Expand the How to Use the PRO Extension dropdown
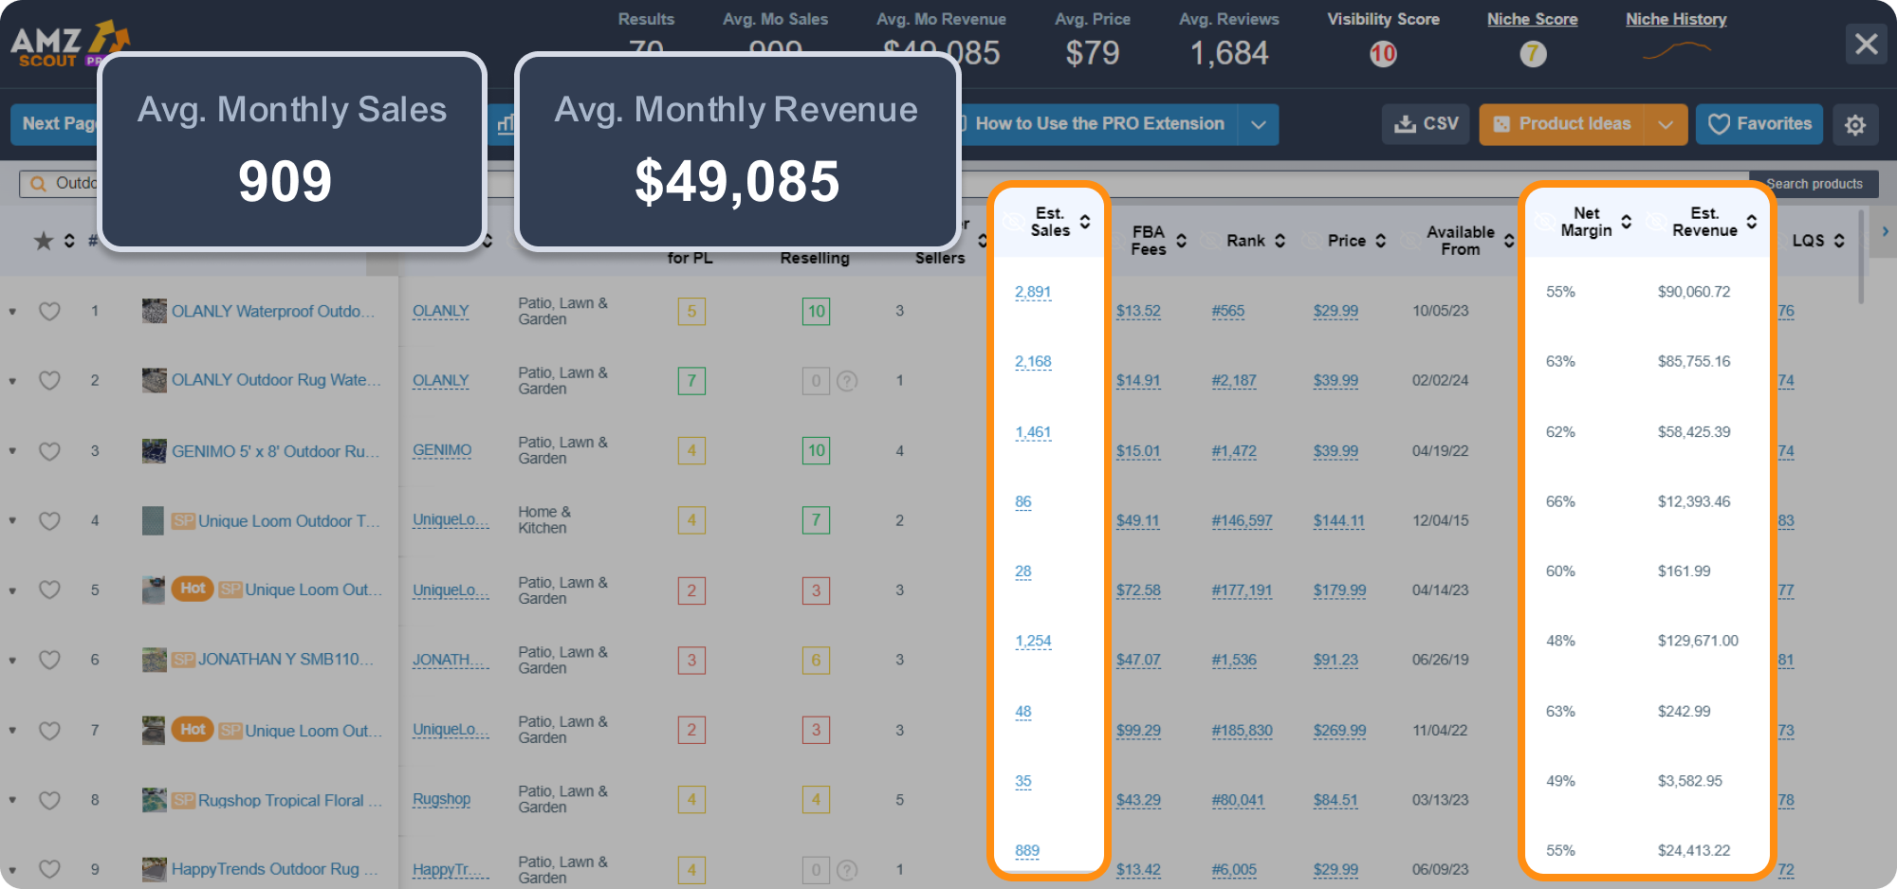This screenshot has height=889, width=1897. [x=1260, y=123]
